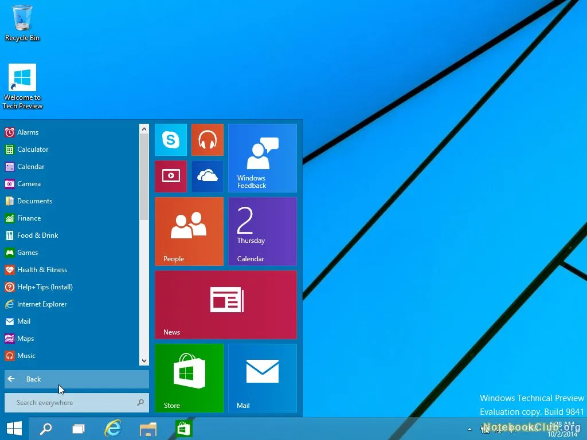The image size is (587, 440).
Task: Launch Internet Explorer from app list
Action: point(71,304)
